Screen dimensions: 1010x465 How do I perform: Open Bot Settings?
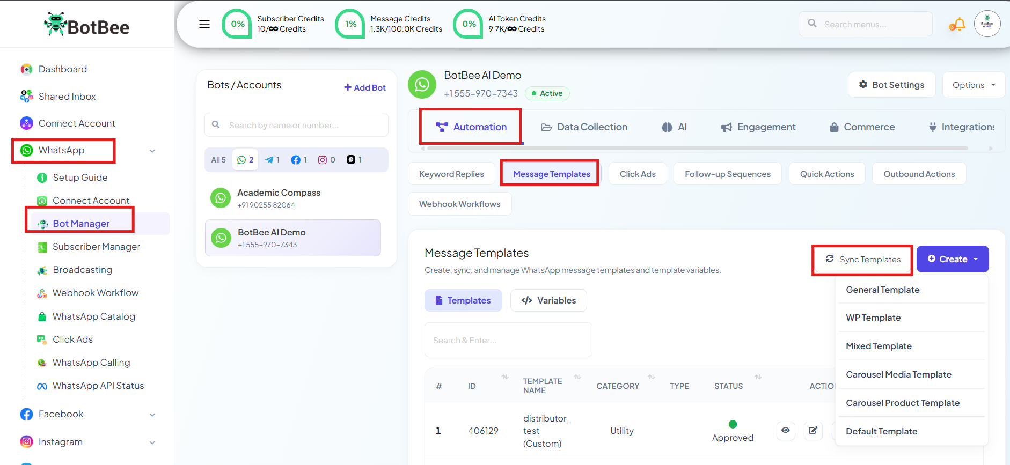pyautogui.click(x=892, y=85)
